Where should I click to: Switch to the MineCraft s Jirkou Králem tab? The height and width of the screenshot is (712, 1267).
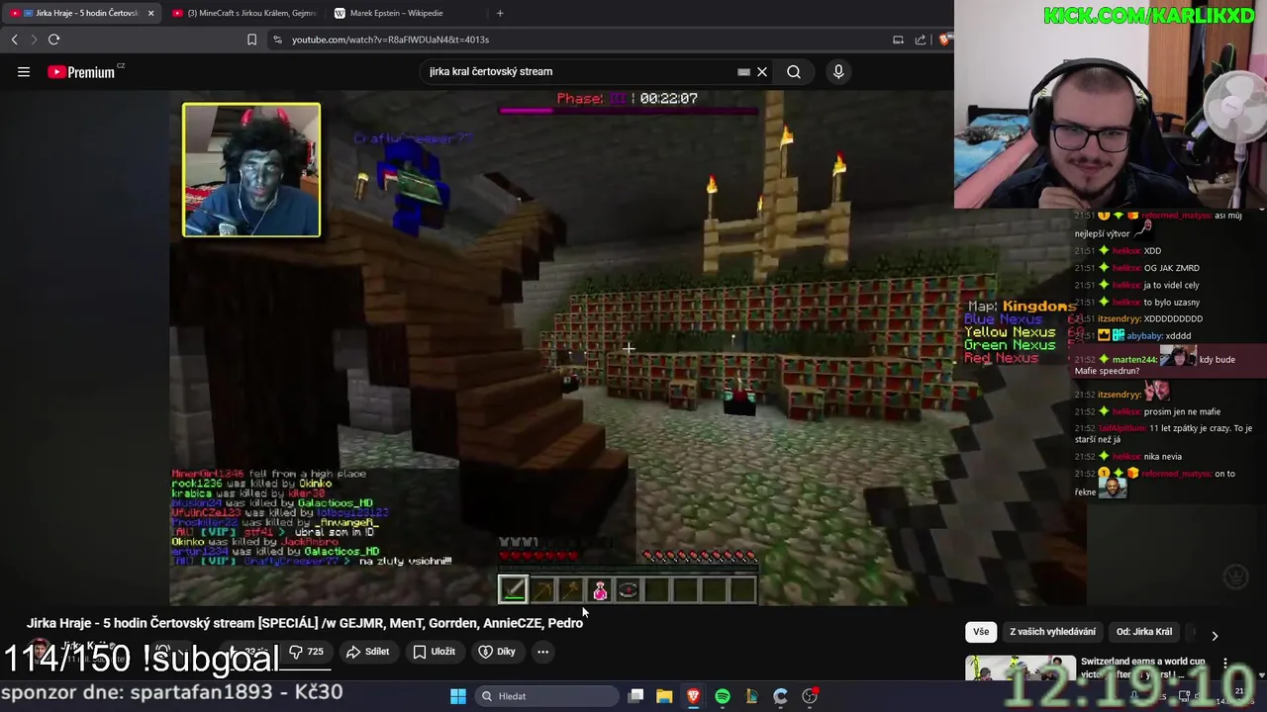pos(244,13)
